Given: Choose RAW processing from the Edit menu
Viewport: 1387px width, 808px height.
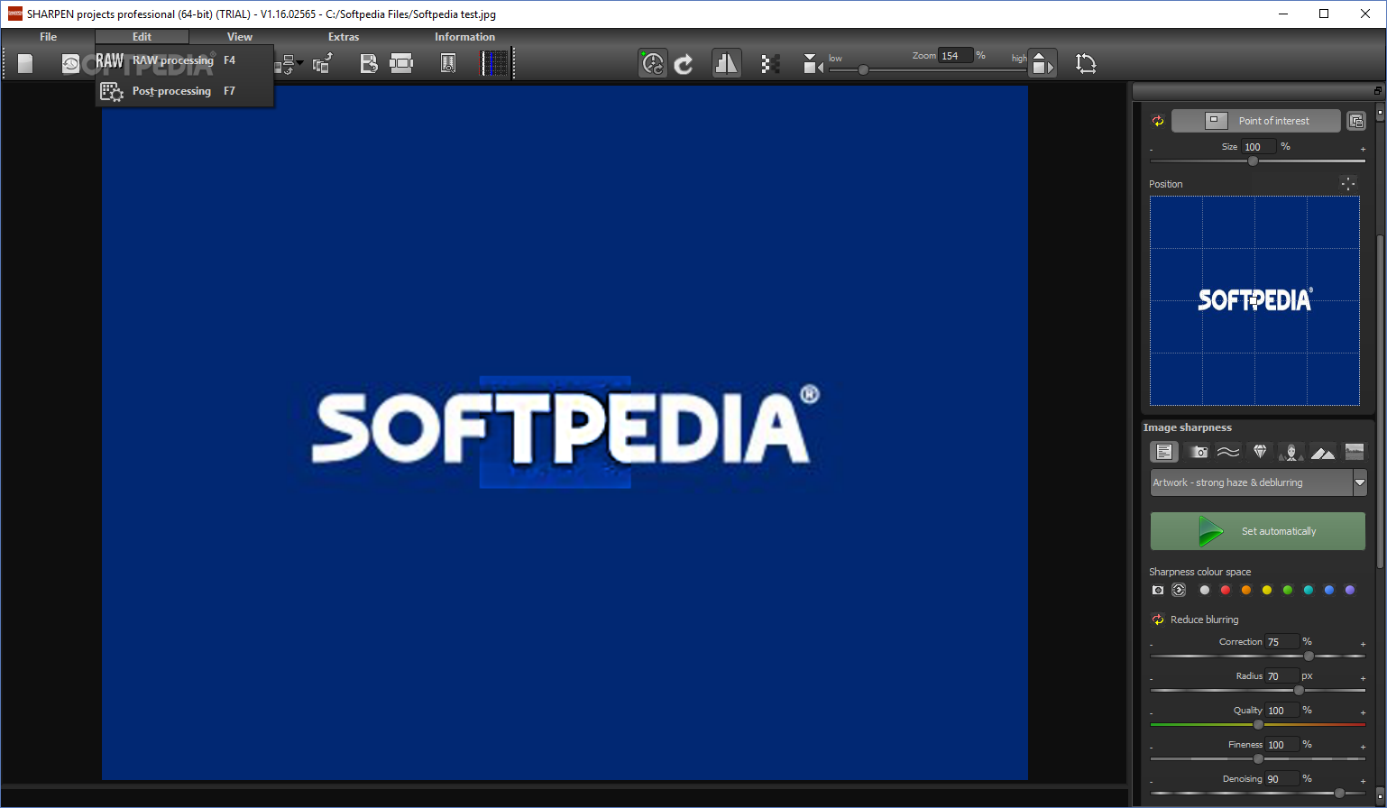Looking at the screenshot, I should pos(184,60).
